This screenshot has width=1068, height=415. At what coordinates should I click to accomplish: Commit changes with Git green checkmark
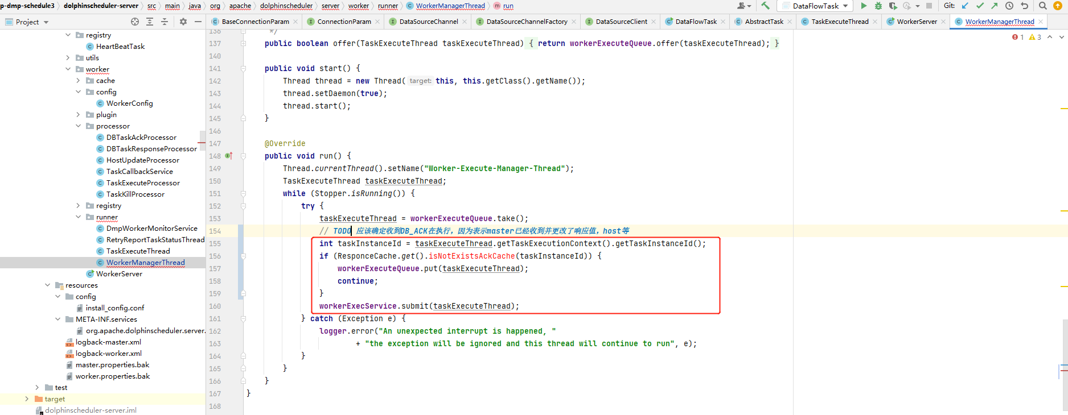point(980,6)
